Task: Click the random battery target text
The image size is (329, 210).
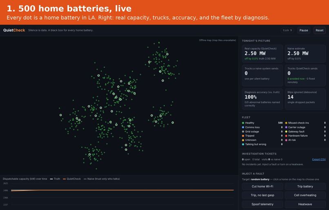Action: point(260,179)
